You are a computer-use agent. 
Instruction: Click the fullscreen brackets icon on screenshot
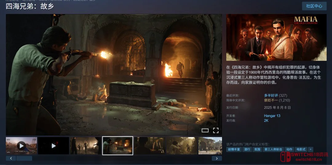click(x=216, y=130)
